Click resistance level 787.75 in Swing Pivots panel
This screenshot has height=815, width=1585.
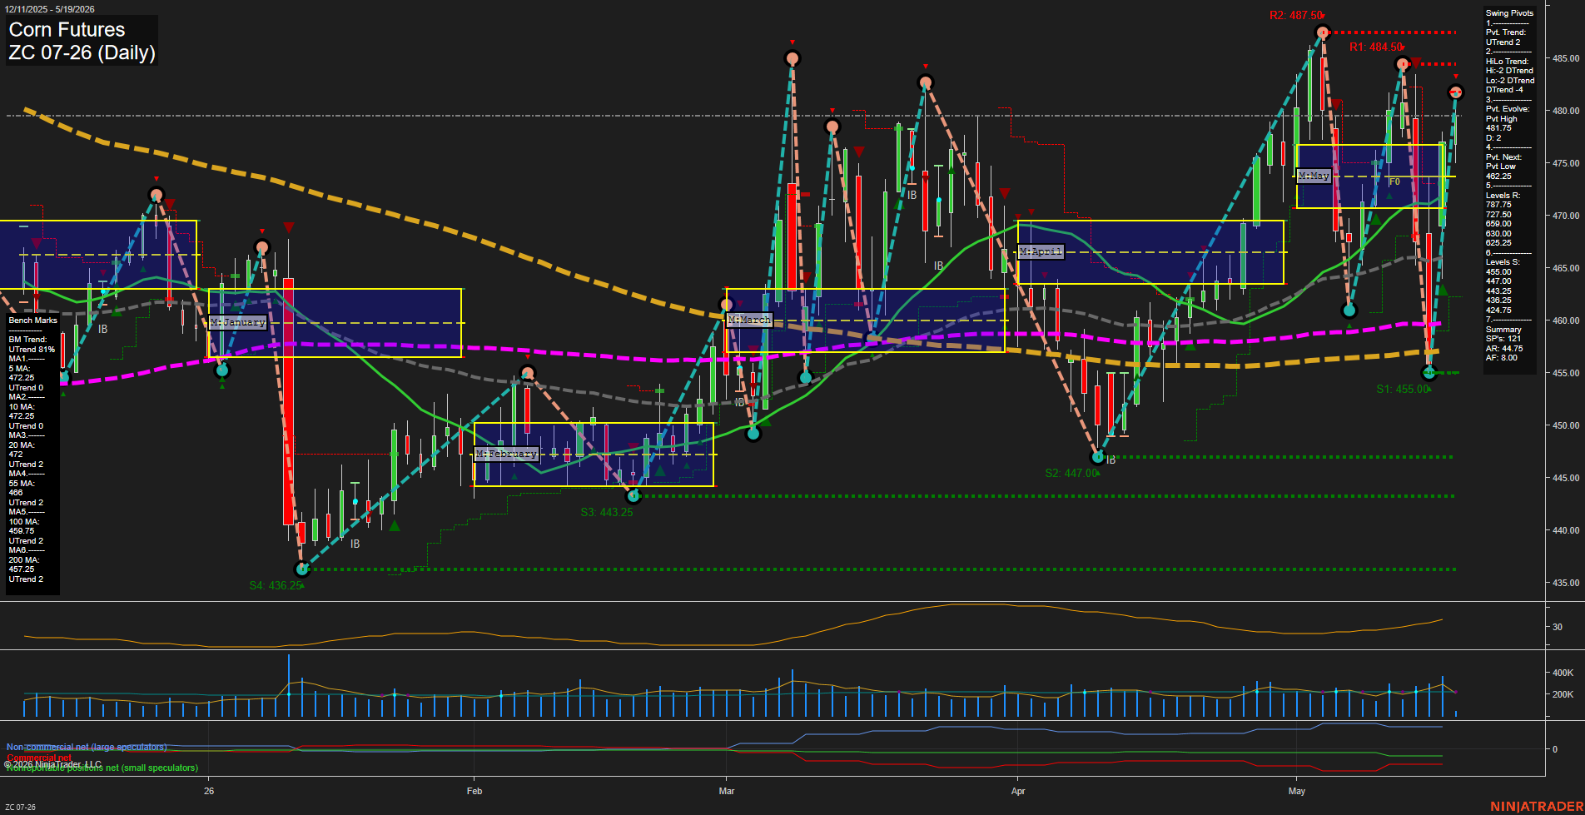pos(1498,205)
